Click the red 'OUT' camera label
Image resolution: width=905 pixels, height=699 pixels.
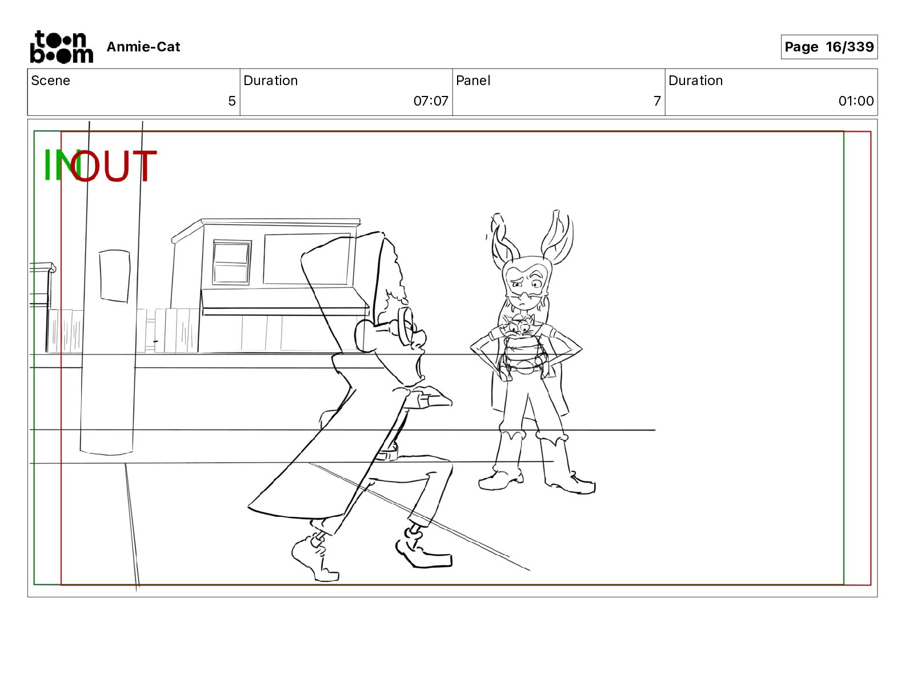tap(114, 166)
